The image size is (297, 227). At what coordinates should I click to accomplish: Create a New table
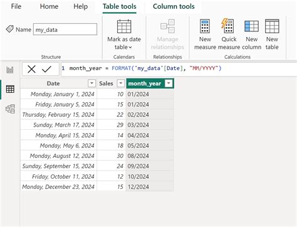pyautogui.click(x=272, y=34)
